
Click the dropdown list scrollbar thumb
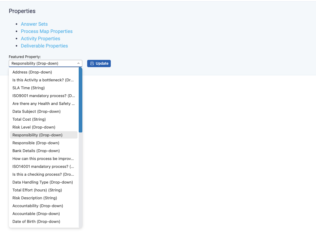(x=81, y=100)
